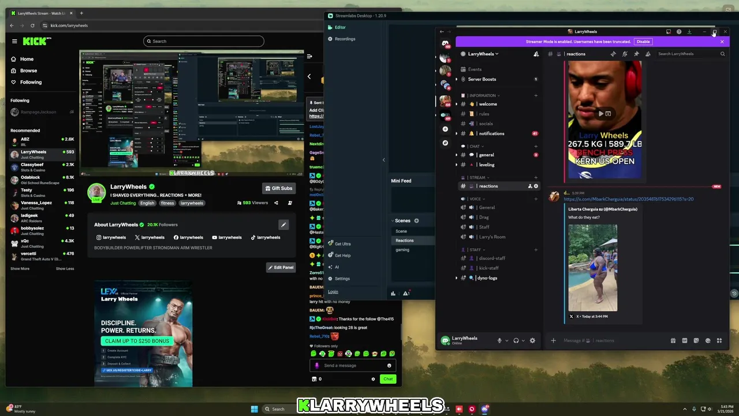
Task: Open GIF picker in Discord message bar
Action: 685,340
